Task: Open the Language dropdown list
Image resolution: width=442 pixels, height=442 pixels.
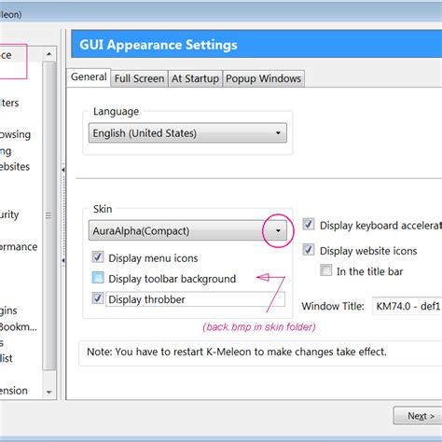Action: click(187, 133)
